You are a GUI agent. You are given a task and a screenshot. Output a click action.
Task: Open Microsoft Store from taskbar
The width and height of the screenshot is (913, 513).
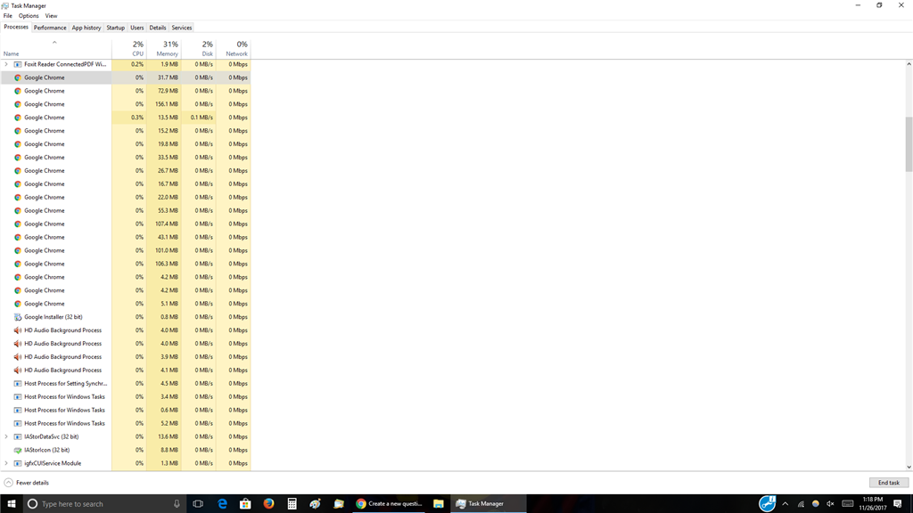click(x=245, y=504)
